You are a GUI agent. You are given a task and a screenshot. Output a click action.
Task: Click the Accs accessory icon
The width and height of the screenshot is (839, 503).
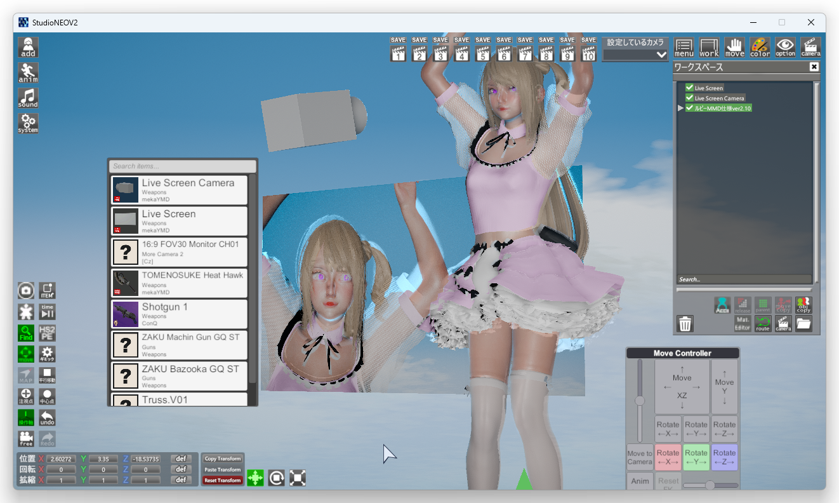point(722,305)
